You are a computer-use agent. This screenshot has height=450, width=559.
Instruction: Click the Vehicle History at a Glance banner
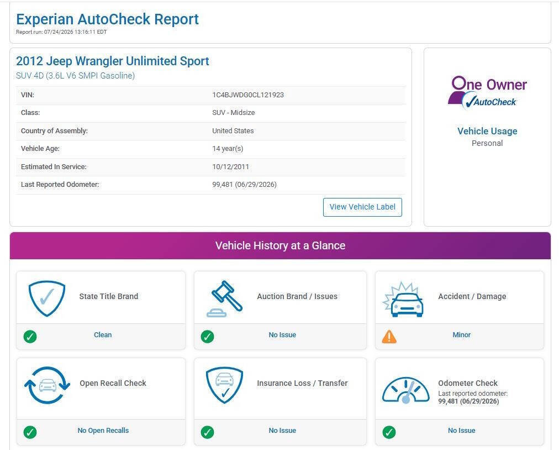pos(280,245)
